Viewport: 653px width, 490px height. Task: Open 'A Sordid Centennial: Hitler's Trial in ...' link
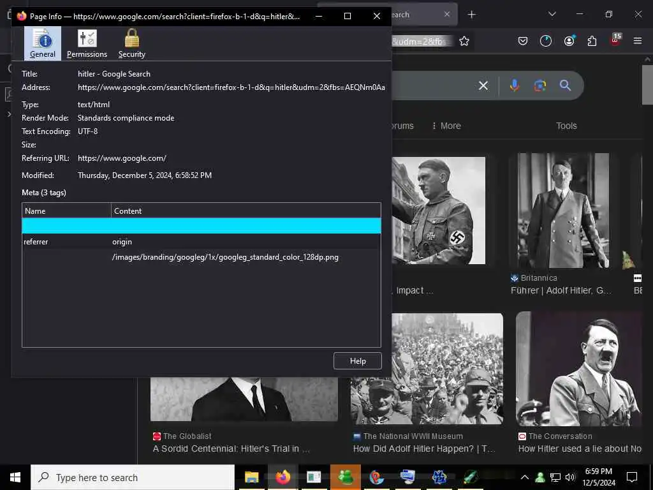click(x=231, y=449)
